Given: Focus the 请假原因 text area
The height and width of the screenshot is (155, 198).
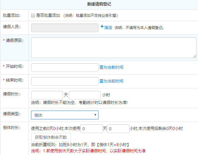Looking at the screenshot, I should pyautogui.click(x=113, y=47).
